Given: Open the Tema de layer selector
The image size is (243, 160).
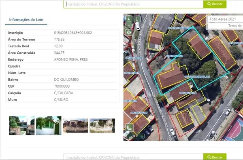Looking at the screenshot, I should tap(225, 26).
